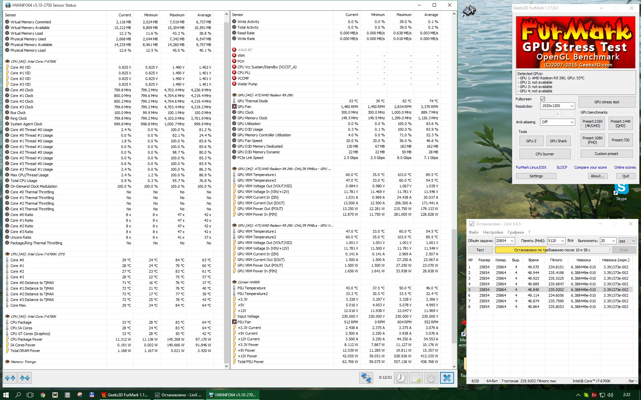Click ГФлопс column header in LinX
The image size is (641, 400).
(x=556, y=260)
